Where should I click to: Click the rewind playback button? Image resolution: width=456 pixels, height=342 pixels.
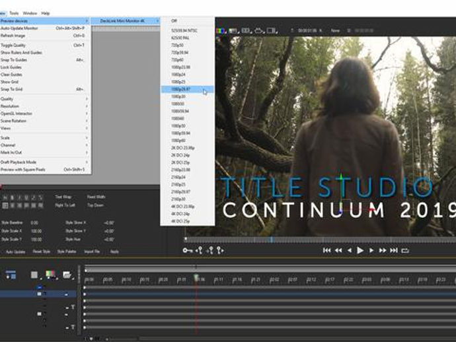tap(338, 250)
